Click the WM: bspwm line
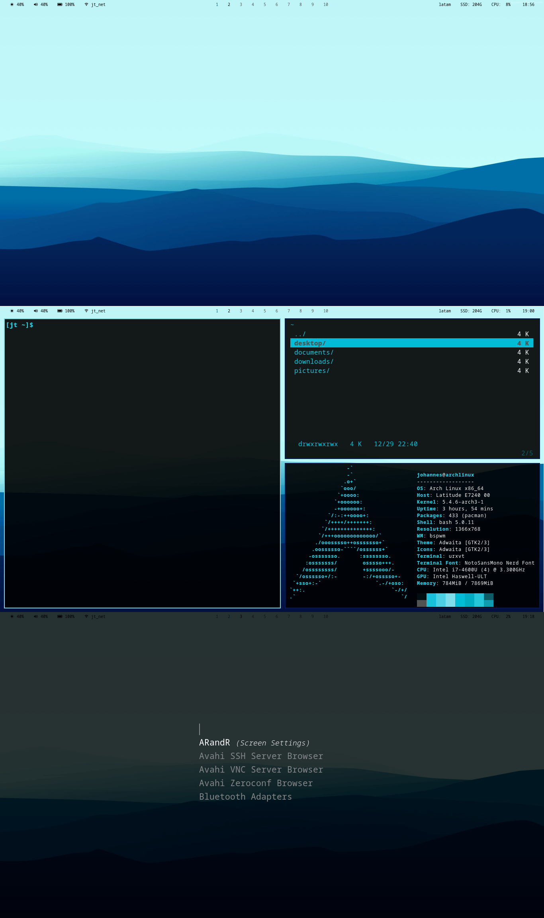544x918 pixels. [431, 536]
